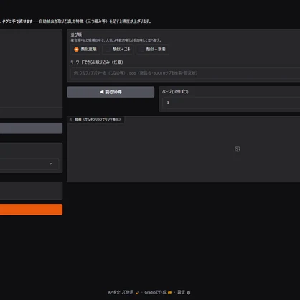This screenshot has width=300, height=300.
Task: Open the 設定 footer settings link
Action: 184,292
